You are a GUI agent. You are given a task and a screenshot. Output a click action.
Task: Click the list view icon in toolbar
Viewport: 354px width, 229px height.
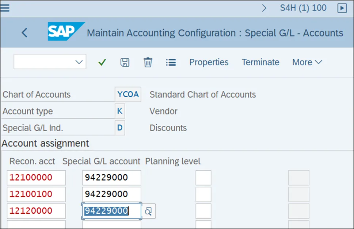coord(171,62)
